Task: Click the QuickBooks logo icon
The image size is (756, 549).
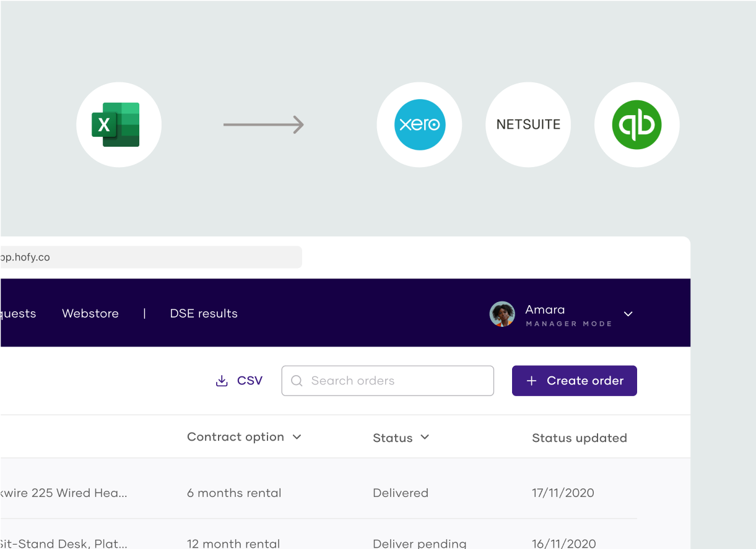Action: coord(637,124)
